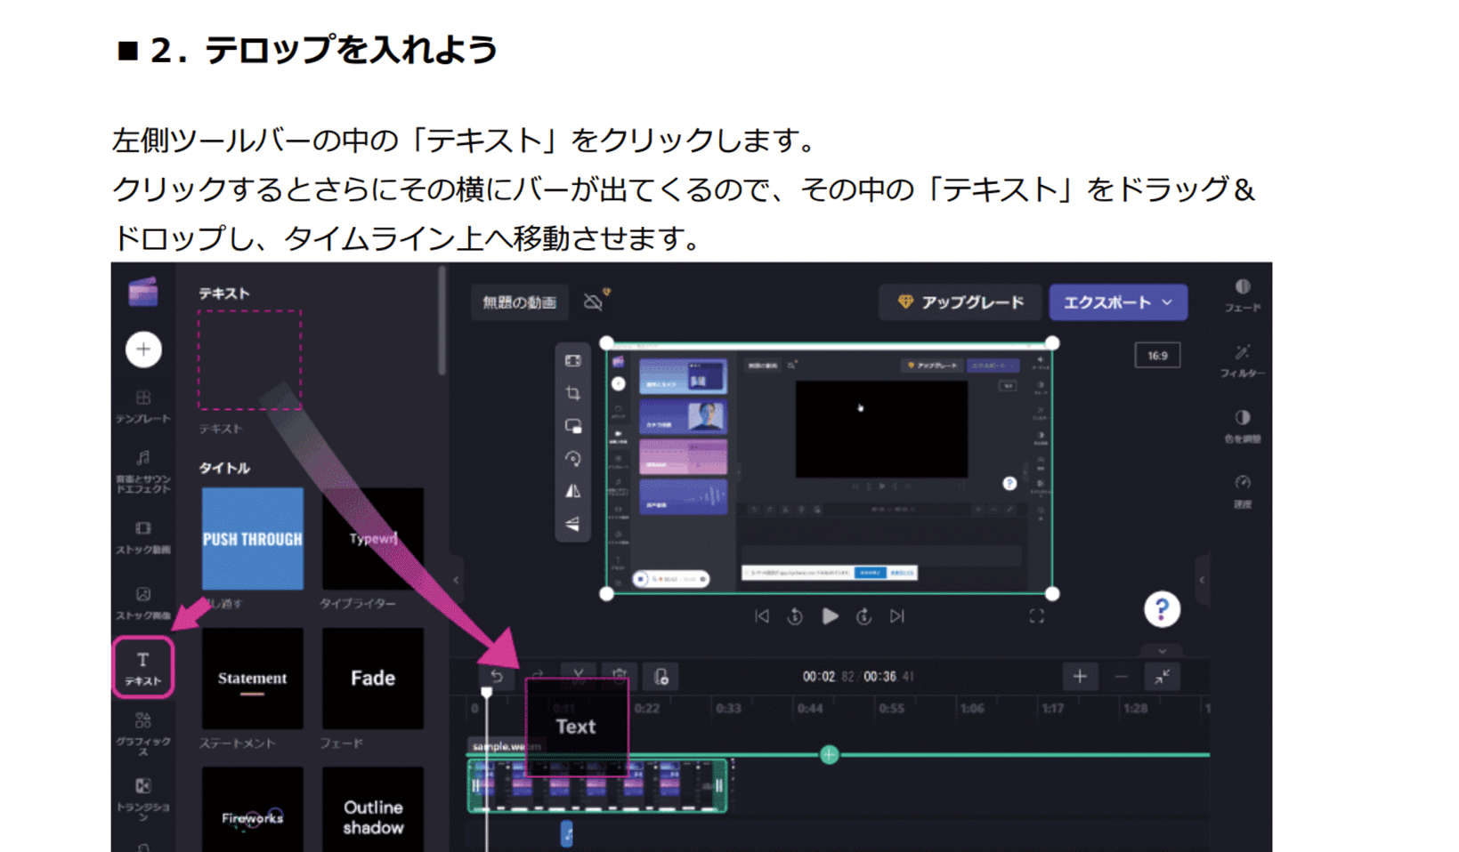Click the flip horizontal icon
The width and height of the screenshot is (1459, 852).
[573, 491]
